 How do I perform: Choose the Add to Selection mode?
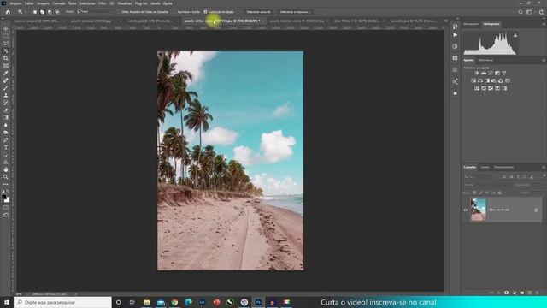pyautogui.click(x=42, y=11)
